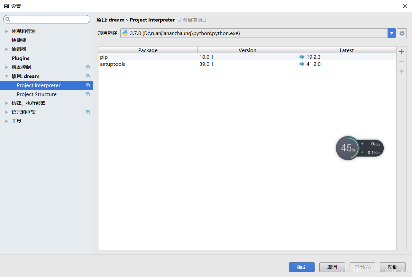Click the 帮助 button
412x277 pixels.
point(393,267)
